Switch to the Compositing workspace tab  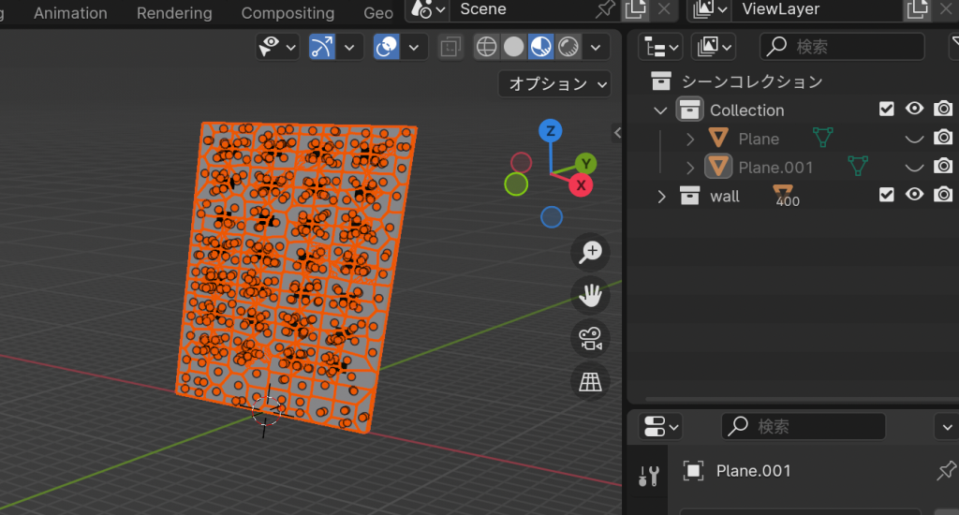pos(288,13)
